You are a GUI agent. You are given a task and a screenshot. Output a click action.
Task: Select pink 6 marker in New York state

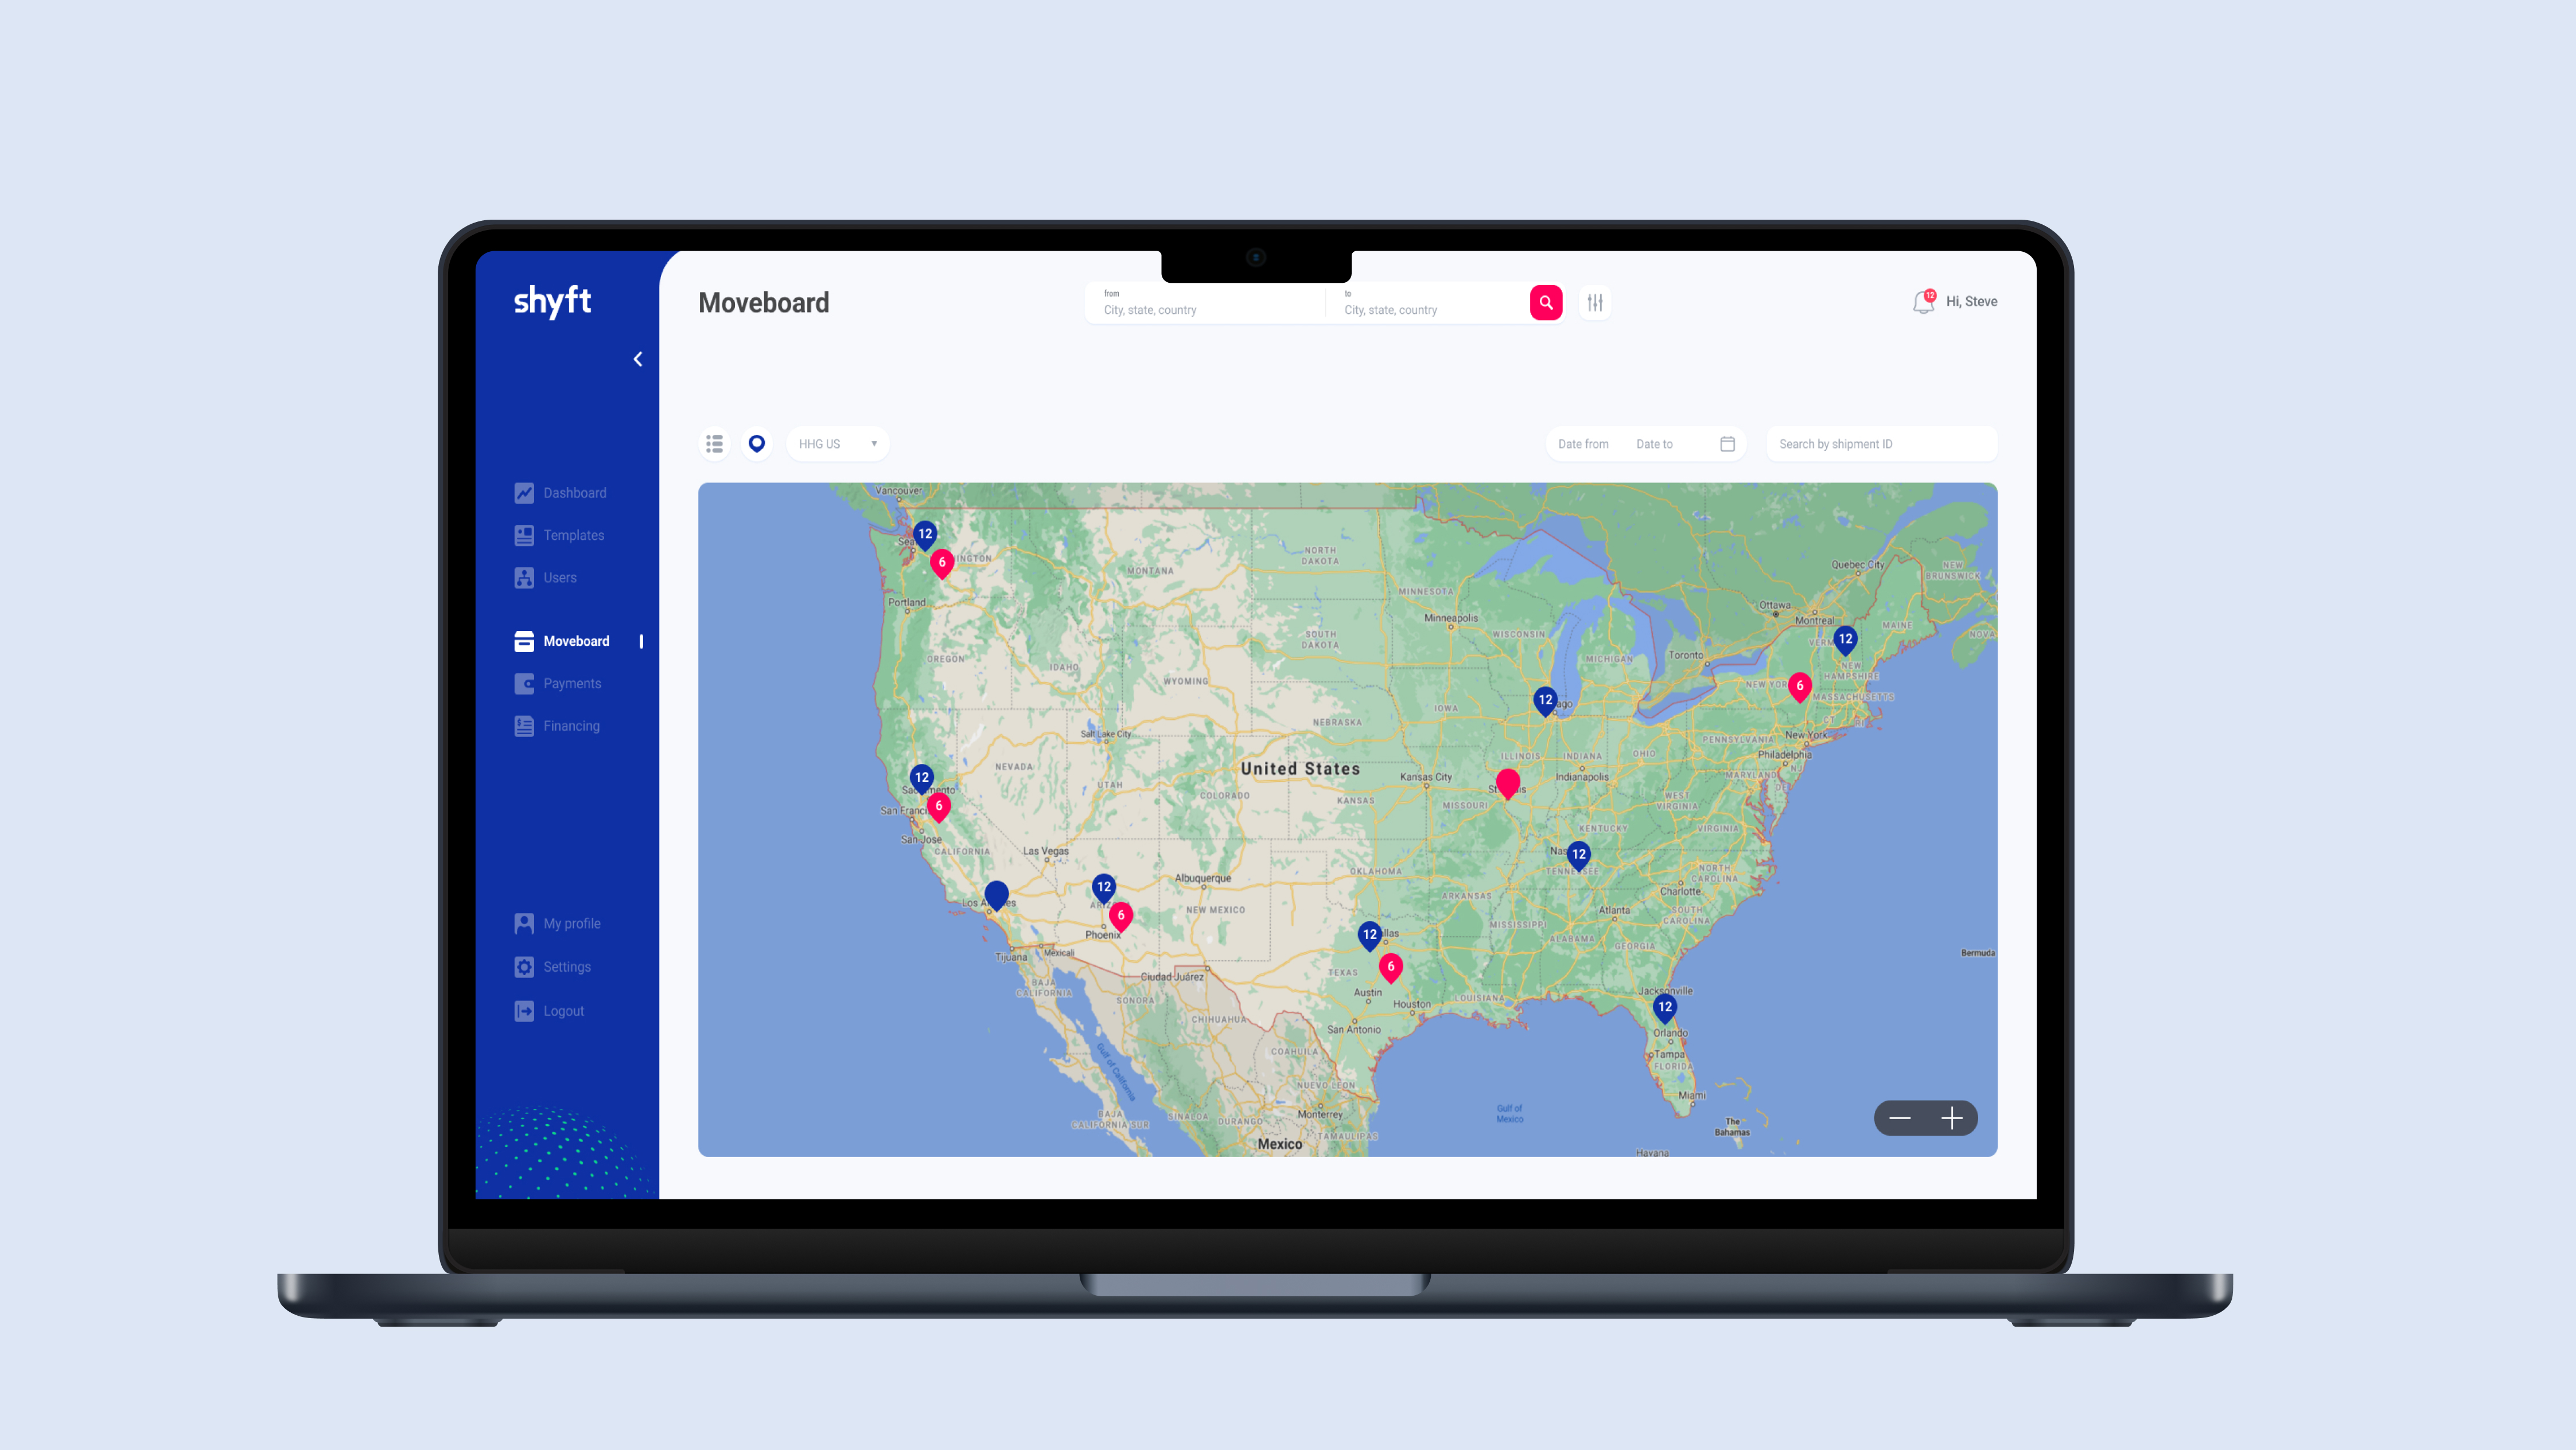click(1799, 687)
